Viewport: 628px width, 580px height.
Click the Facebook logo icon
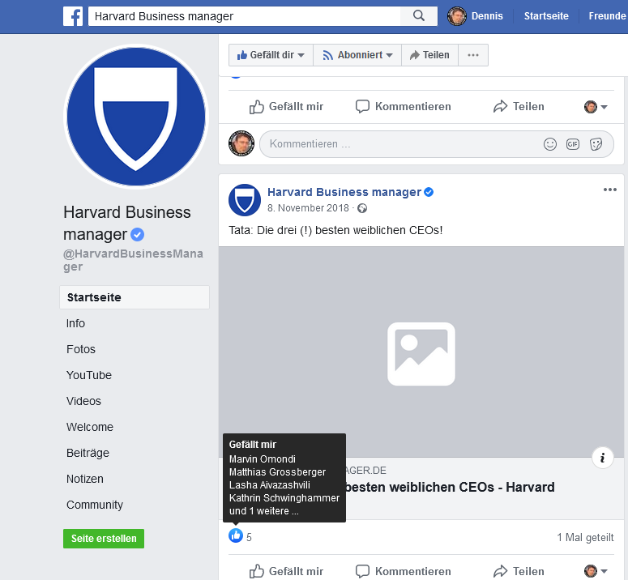tap(73, 16)
